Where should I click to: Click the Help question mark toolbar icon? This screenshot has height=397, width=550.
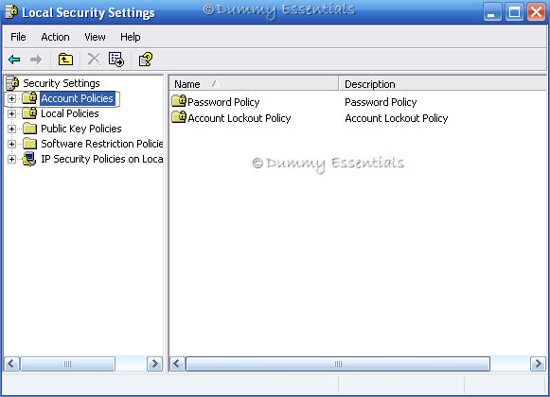(x=145, y=60)
